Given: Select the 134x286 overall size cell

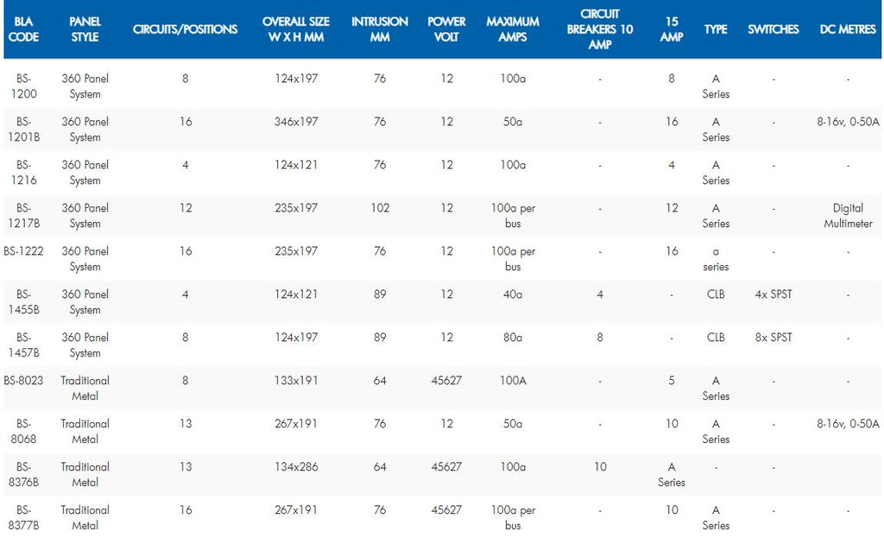Looking at the screenshot, I should (x=296, y=467).
